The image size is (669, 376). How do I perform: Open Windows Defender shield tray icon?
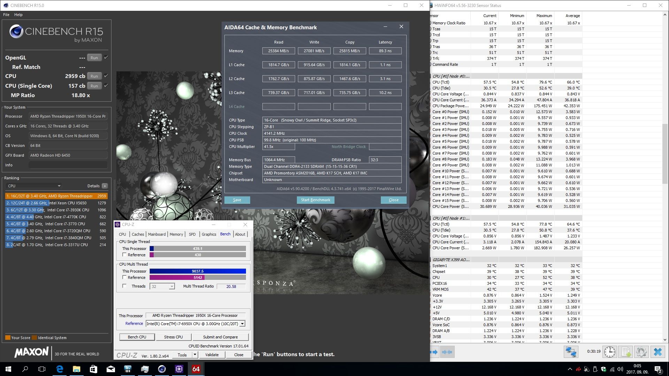[604, 369]
